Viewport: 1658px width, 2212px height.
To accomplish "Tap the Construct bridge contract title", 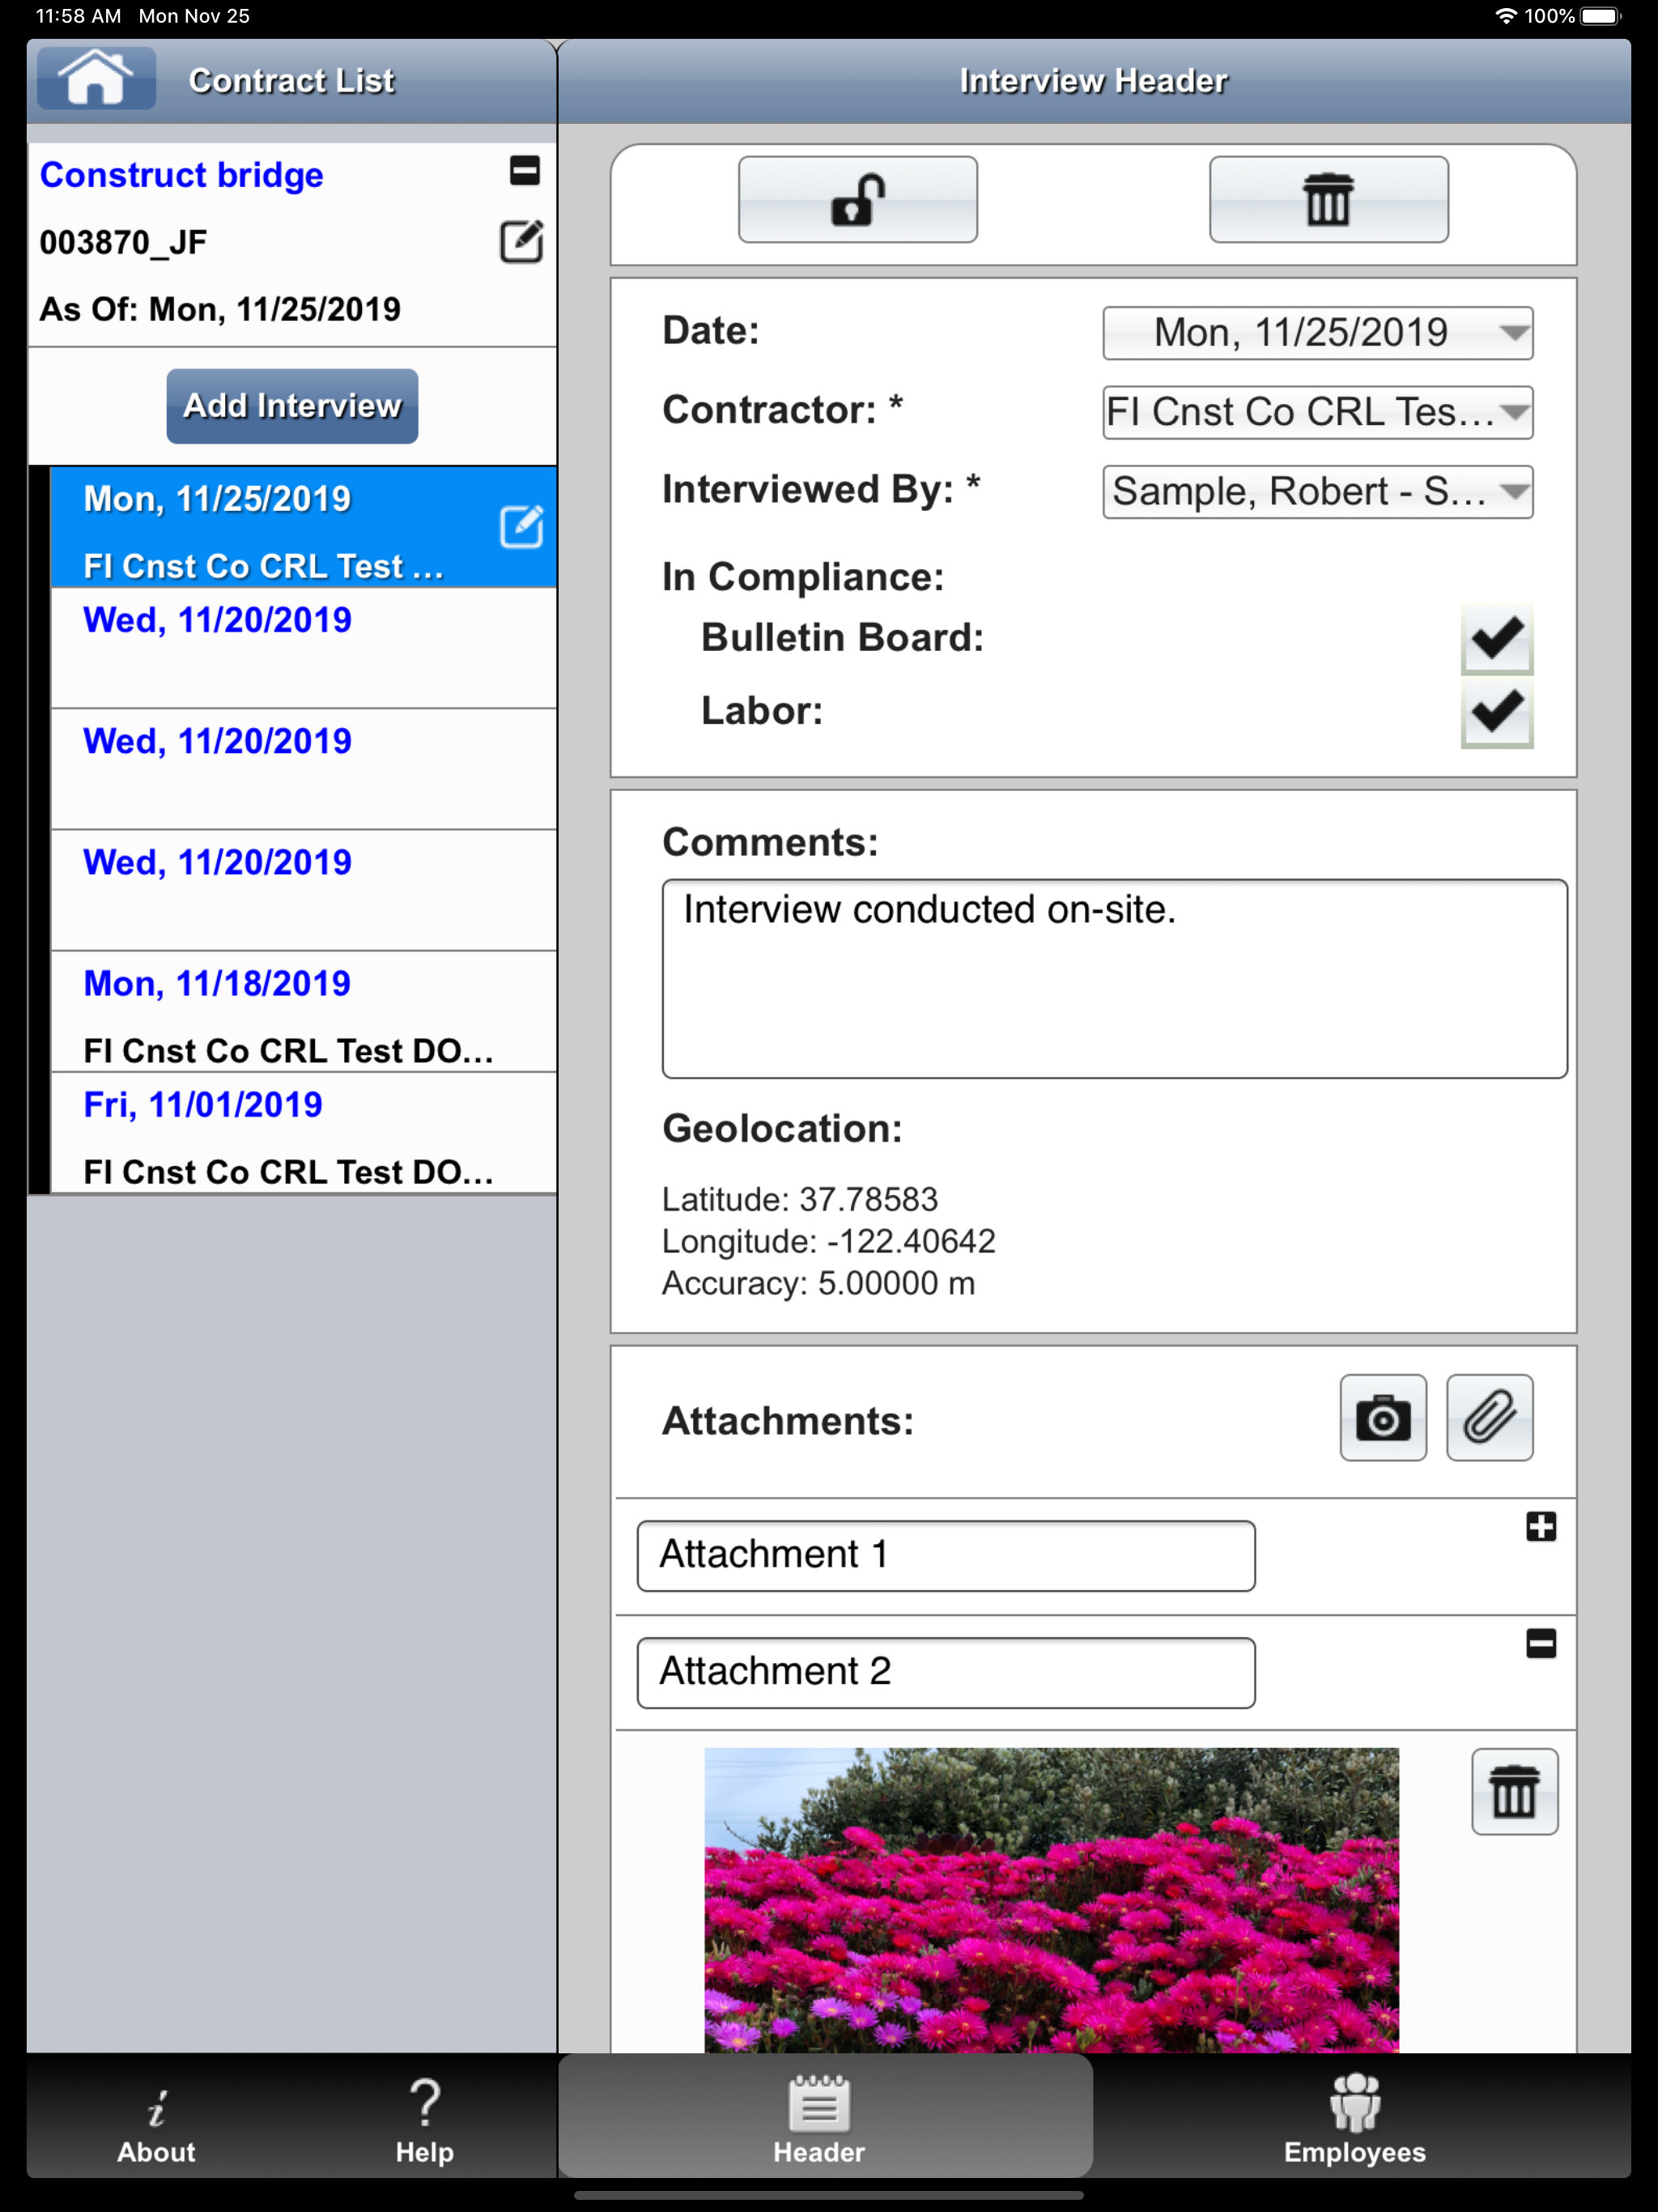I will 182,175.
